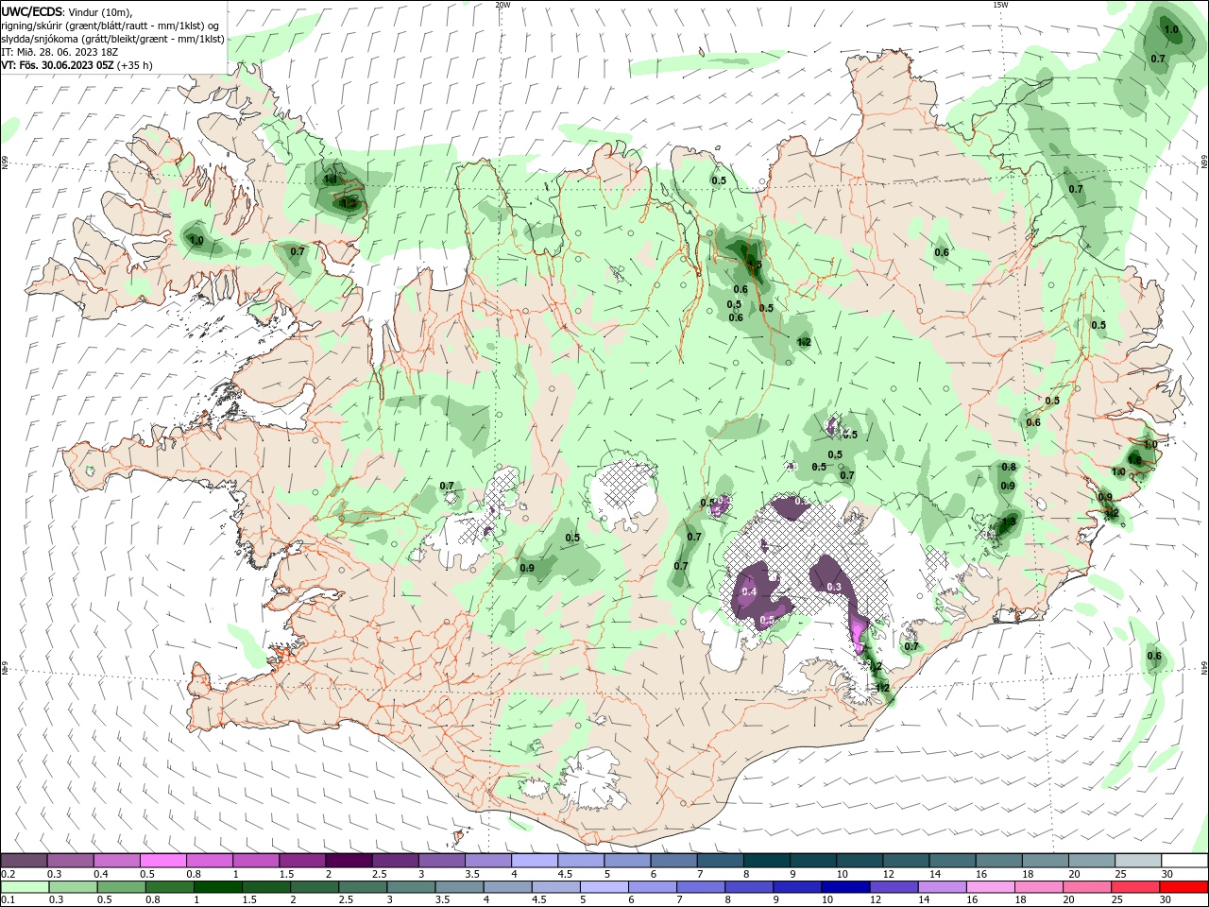Click the darkest purple snow swatch labeled 2
Image resolution: width=1209 pixels, height=907 pixels.
click(349, 861)
